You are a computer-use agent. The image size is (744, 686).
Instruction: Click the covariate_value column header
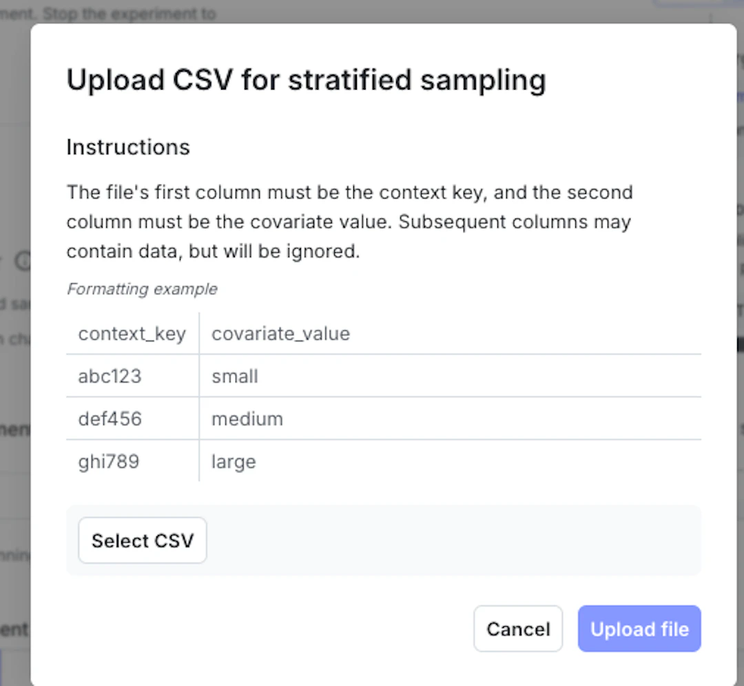(x=281, y=333)
